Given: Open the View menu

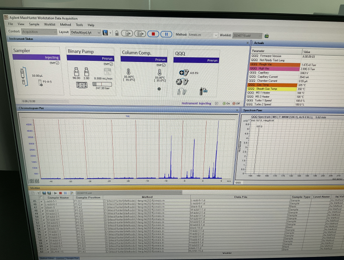Looking at the screenshot, I should [x=21, y=24].
